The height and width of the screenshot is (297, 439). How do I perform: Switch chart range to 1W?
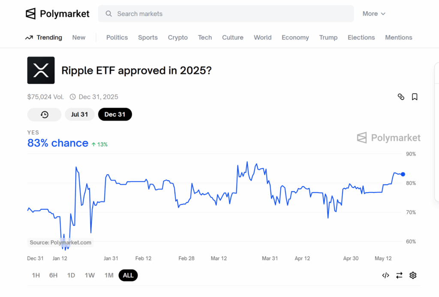[x=90, y=275]
